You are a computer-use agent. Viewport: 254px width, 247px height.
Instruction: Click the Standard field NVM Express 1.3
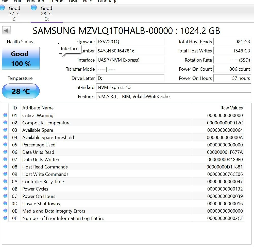point(174,87)
